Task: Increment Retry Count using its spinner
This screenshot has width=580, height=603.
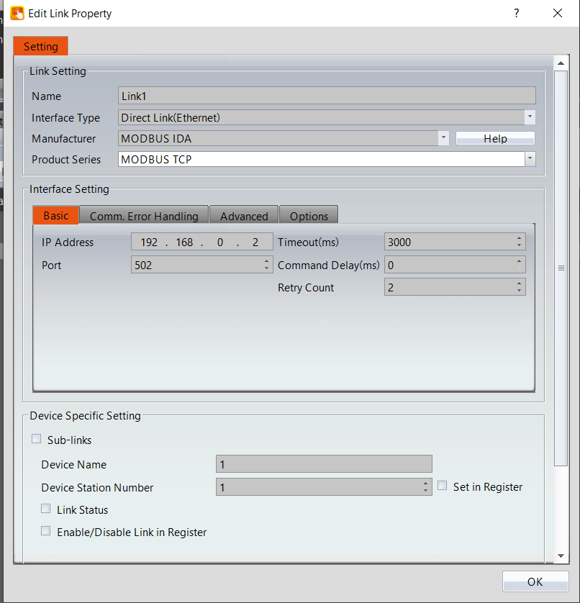Action: pos(520,284)
